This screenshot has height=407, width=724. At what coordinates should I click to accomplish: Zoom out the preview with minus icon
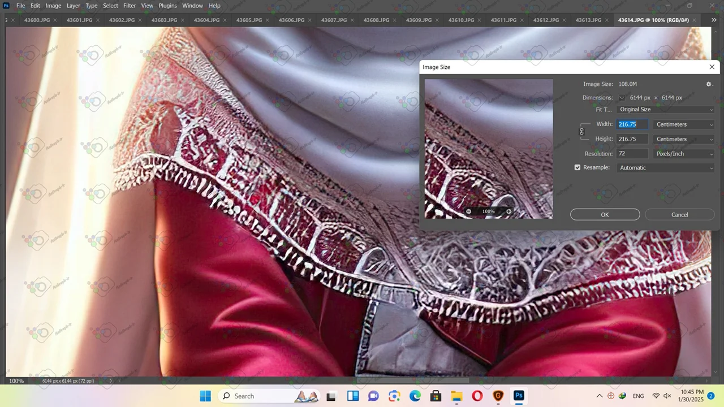(468, 211)
